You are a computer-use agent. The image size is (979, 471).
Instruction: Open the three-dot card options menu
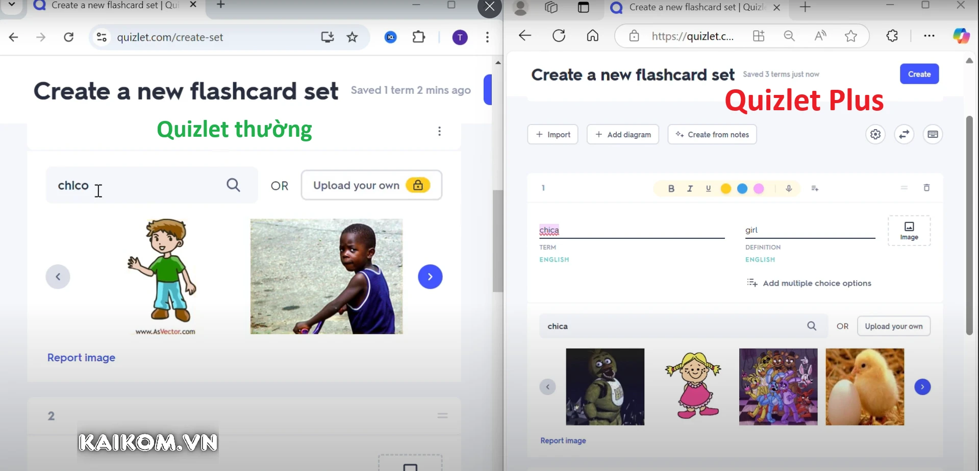439,131
